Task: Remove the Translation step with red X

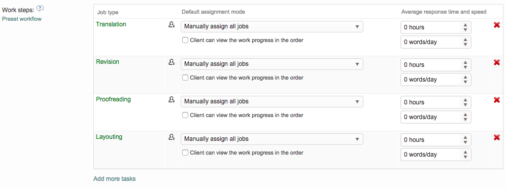Action: [x=497, y=25]
